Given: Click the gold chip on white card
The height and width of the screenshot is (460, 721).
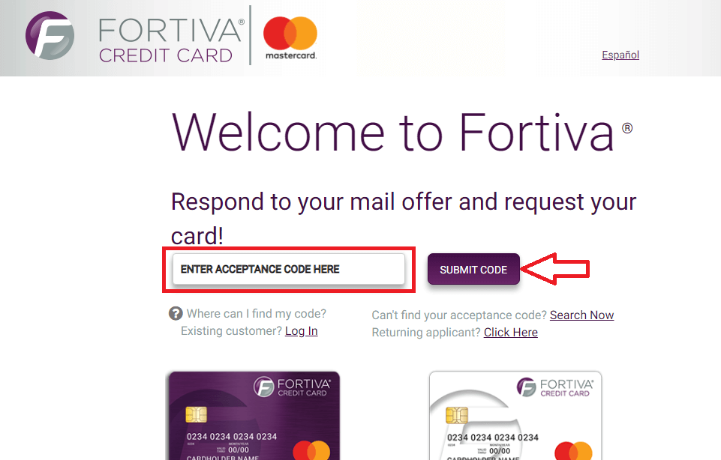Looking at the screenshot, I should pos(457,415).
